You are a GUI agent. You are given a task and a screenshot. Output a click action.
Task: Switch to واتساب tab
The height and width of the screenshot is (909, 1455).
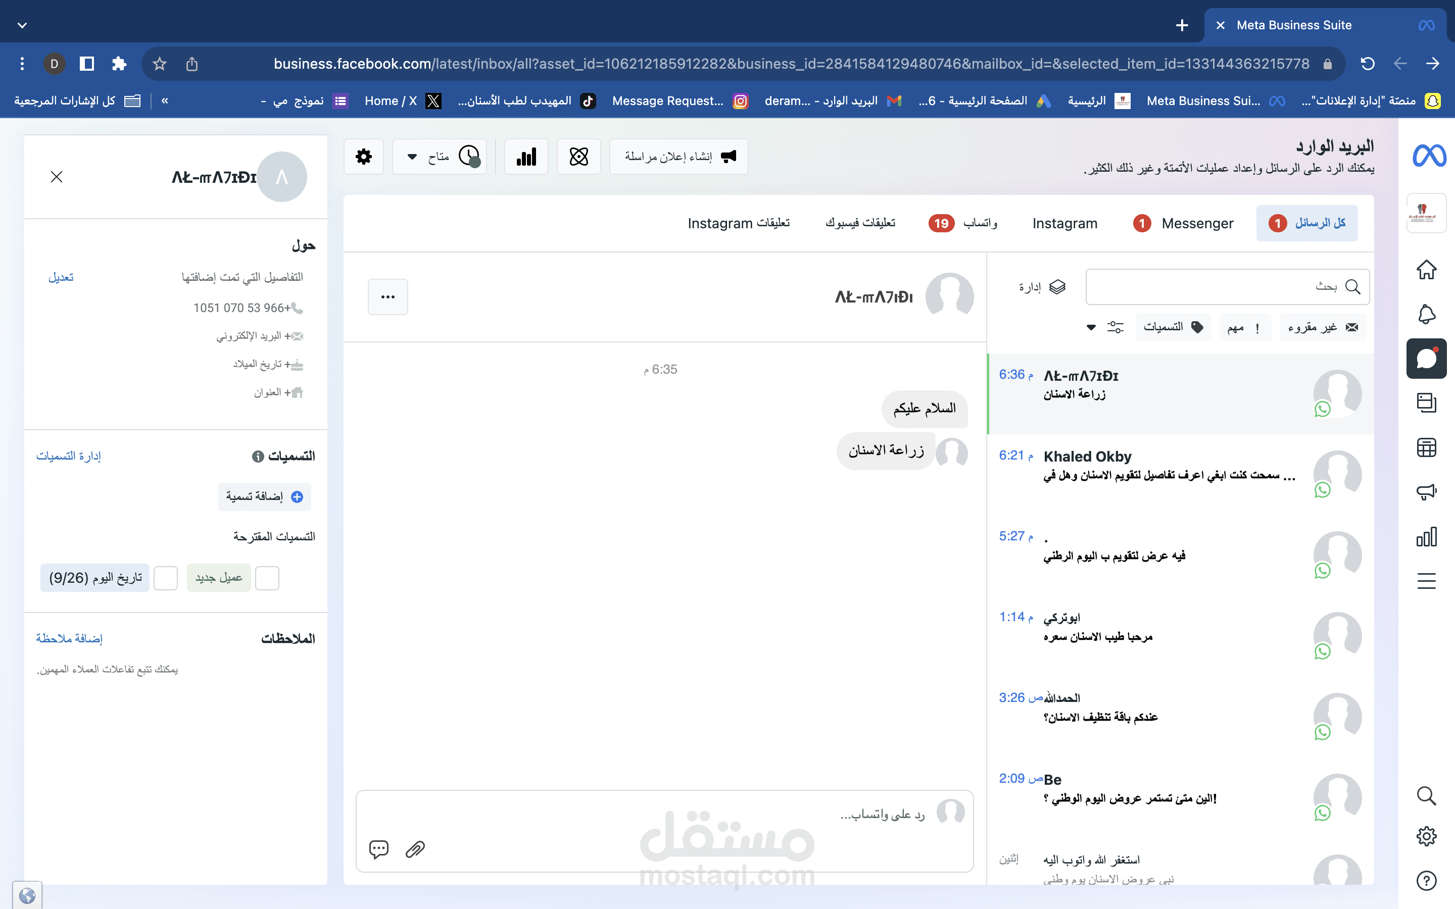click(963, 223)
